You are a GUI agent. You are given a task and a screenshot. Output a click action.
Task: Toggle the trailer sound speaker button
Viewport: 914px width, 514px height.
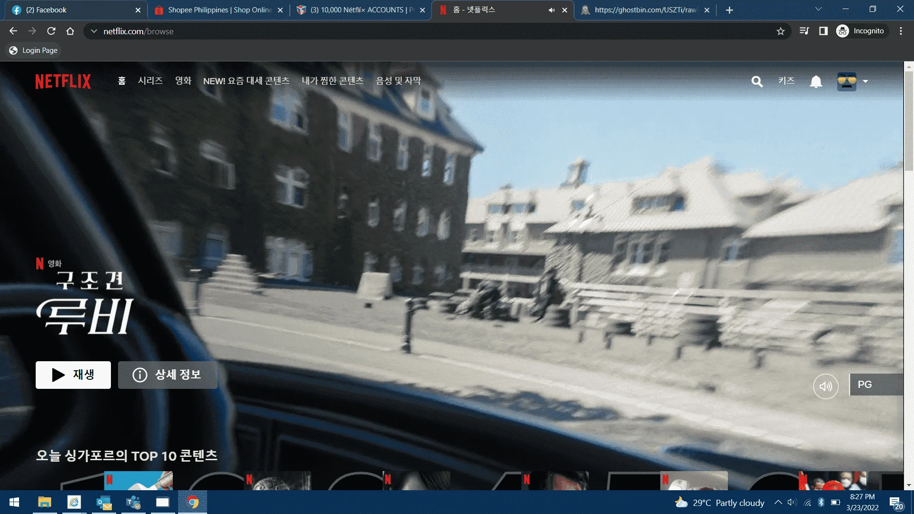pos(826,386)
